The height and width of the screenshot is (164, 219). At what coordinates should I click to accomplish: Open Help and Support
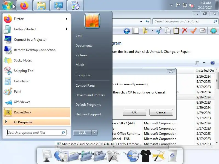(x=88, y=114)
